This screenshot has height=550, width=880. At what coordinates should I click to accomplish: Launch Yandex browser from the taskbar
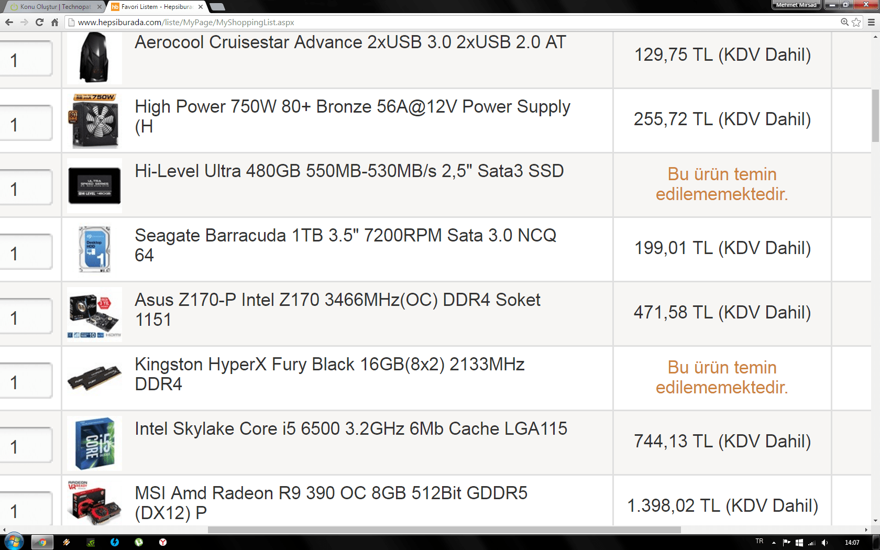coord(163,542)
